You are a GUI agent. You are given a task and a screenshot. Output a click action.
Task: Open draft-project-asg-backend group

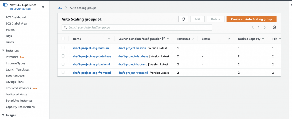pos(92,64)
